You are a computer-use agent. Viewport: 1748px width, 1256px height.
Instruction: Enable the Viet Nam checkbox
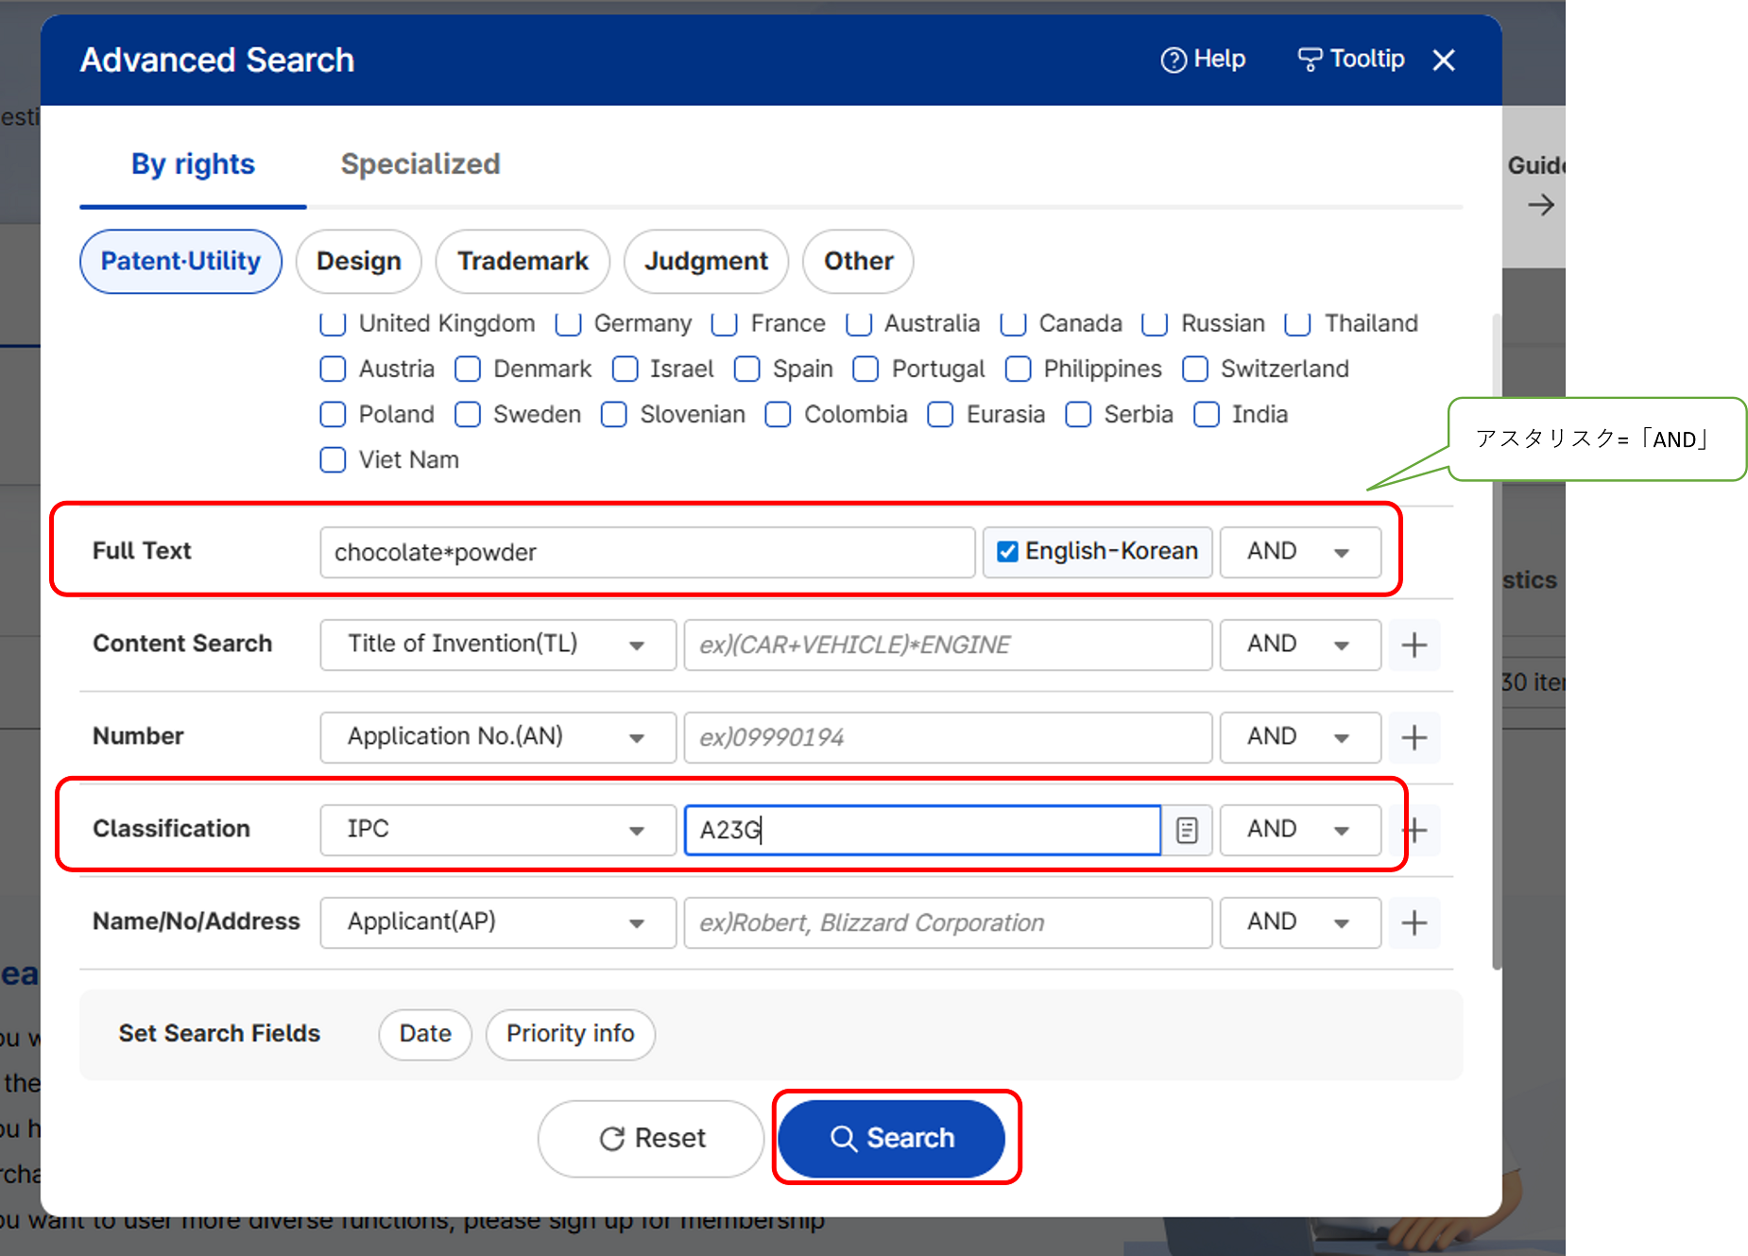click(333, 460)
